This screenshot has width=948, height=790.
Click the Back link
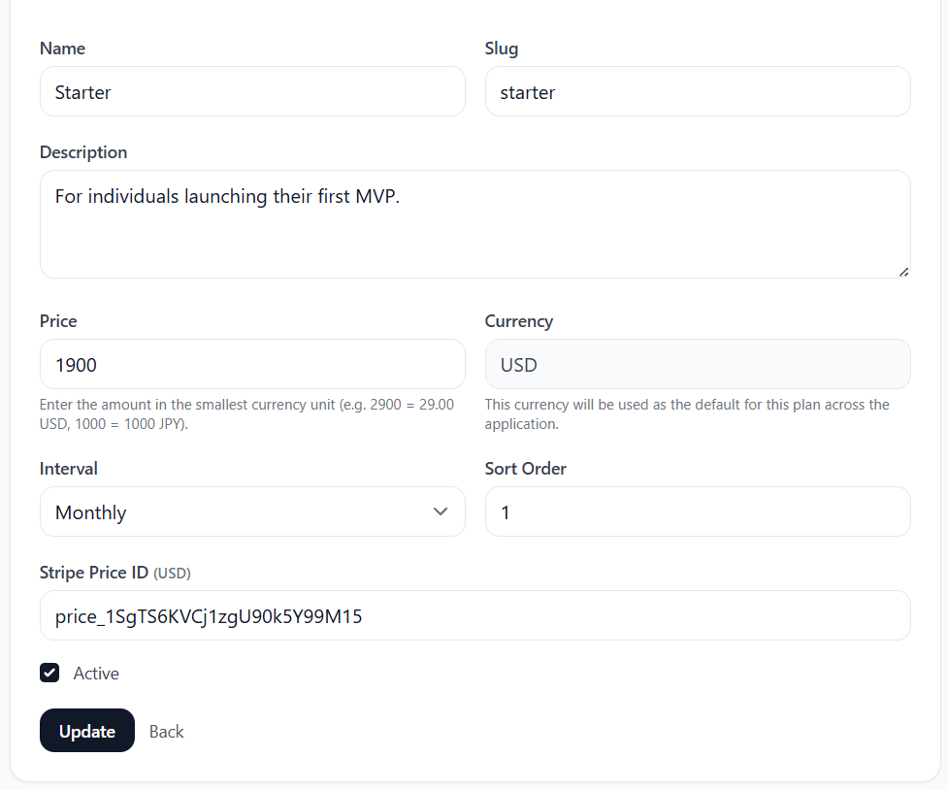click(x=165, y=731)
